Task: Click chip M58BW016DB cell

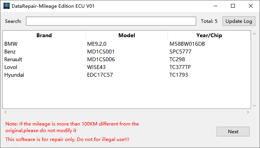Action: 187,44
